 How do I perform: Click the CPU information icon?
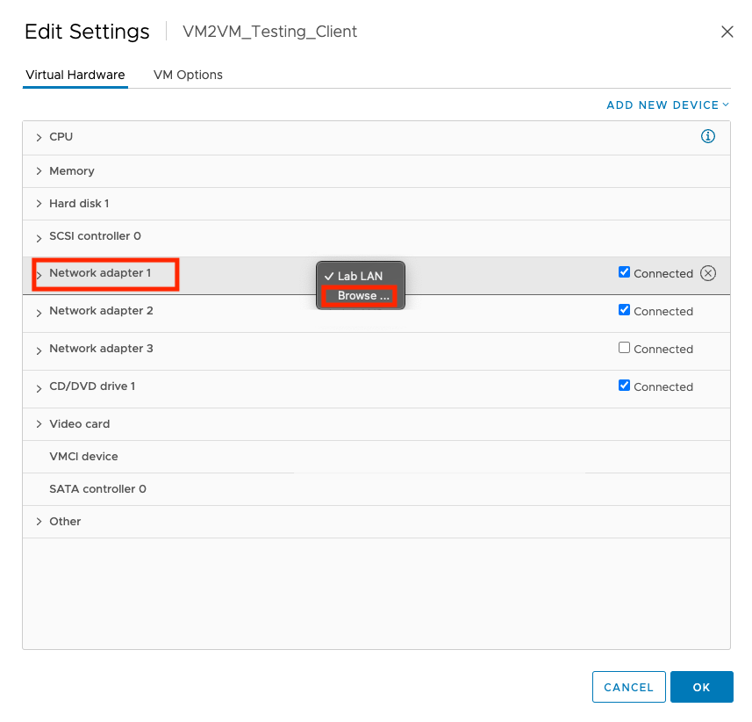pos(708,137)
